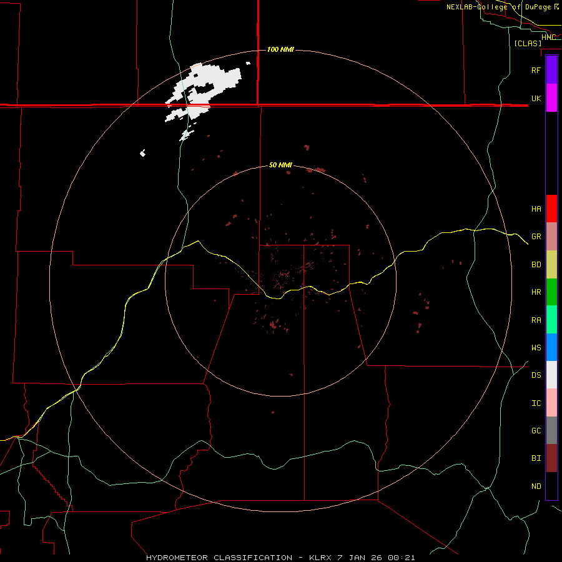Viewport: 562px width, 562px height.
Task: Click the WS legend label
Action: click(x=536, y=348)
